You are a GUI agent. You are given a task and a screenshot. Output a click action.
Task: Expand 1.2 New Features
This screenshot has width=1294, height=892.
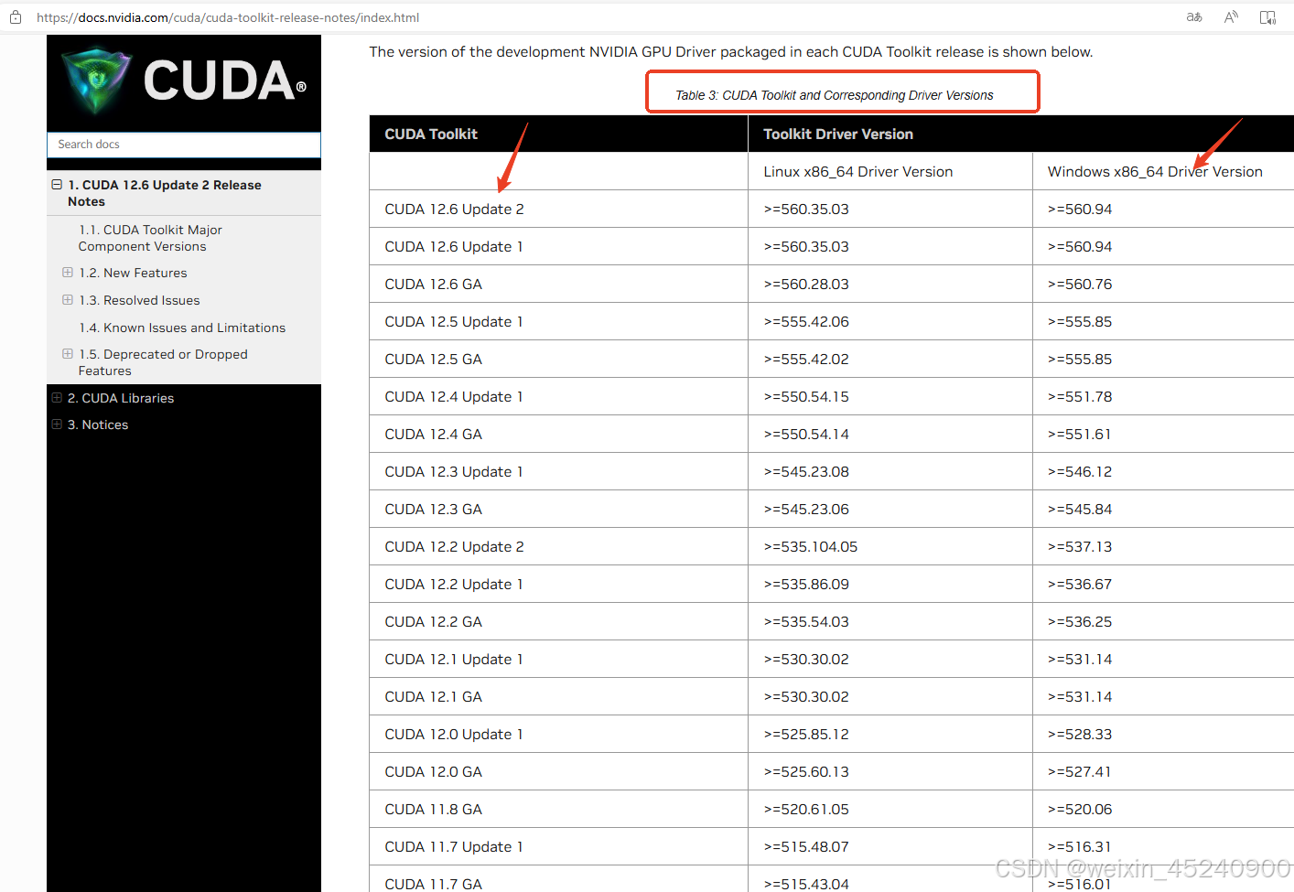tap(67, 273)
